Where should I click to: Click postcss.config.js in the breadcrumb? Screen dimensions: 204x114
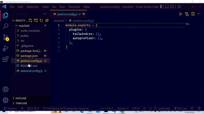pyautogui.click(x=83, y=21)
